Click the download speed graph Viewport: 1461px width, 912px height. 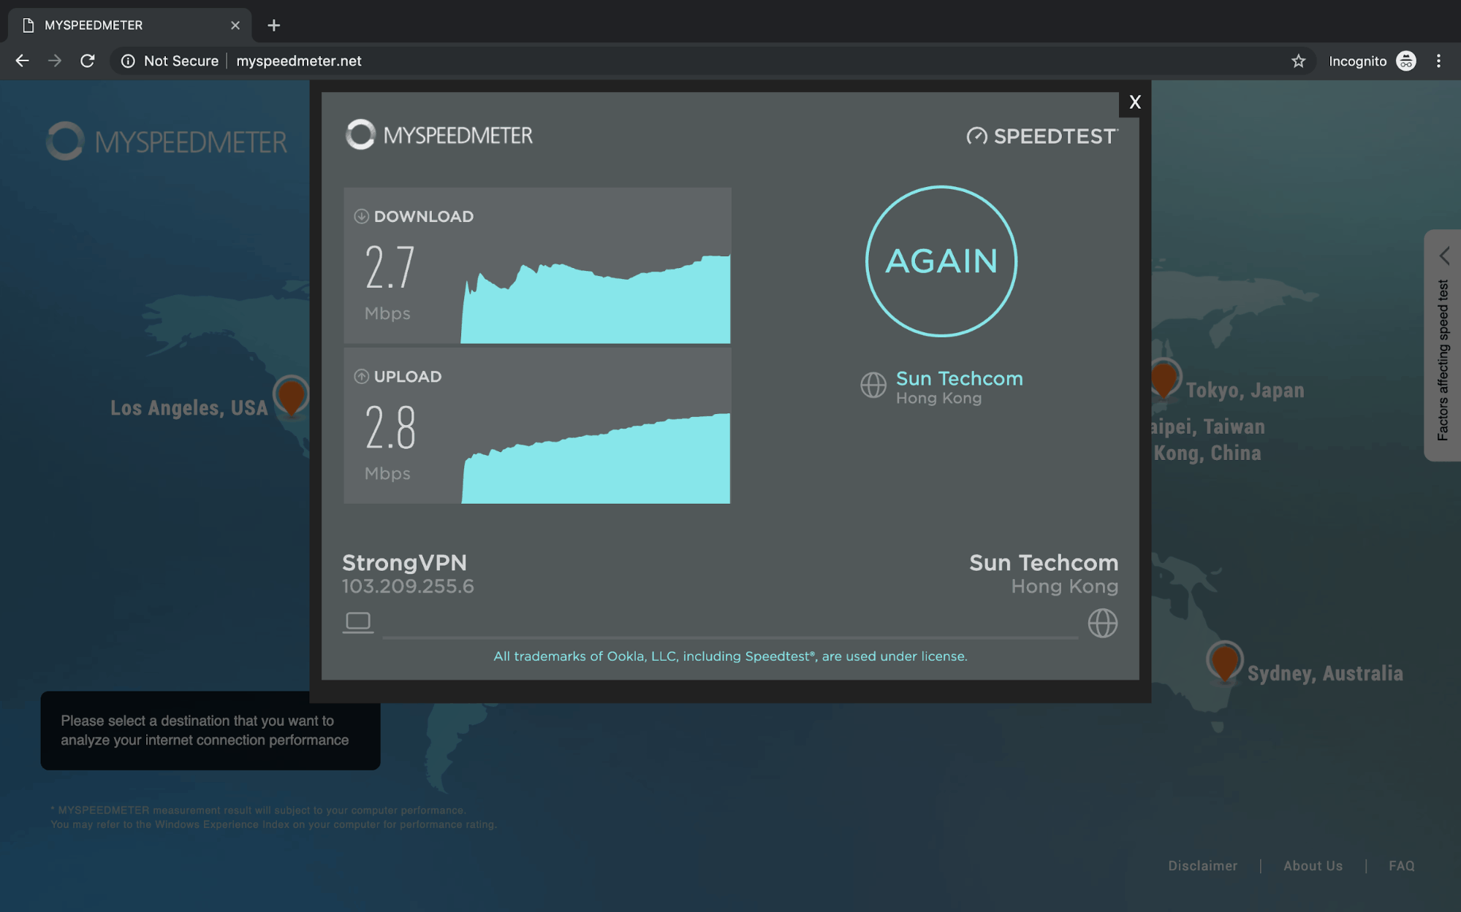(596, 298)
